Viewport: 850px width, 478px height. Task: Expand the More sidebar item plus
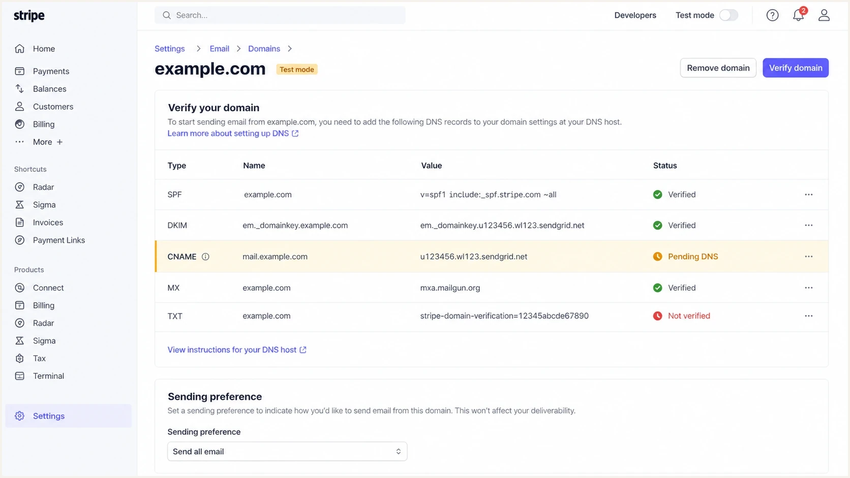[x=59, y=142]
